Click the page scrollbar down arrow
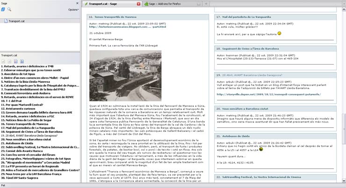 (344, 181)
